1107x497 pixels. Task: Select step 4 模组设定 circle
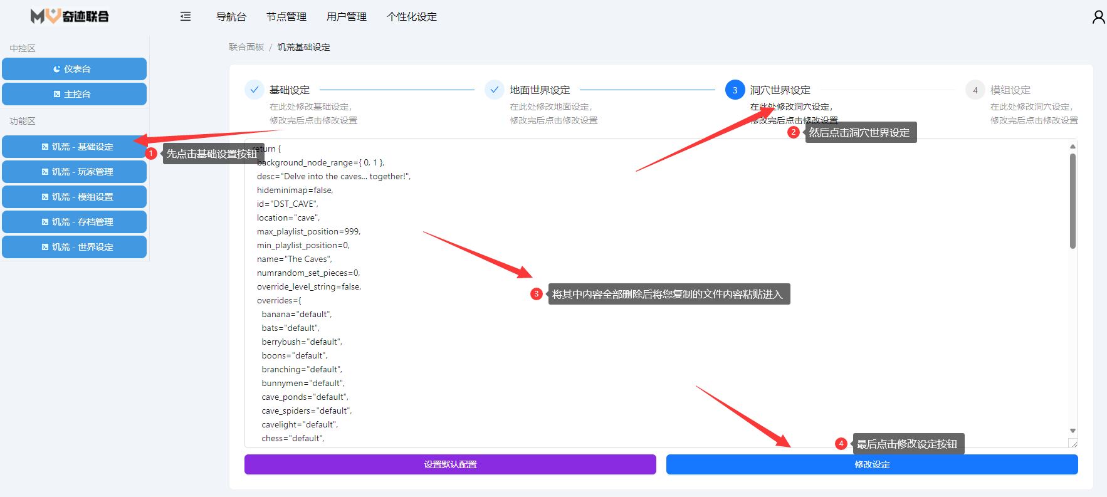click(975, 90)
